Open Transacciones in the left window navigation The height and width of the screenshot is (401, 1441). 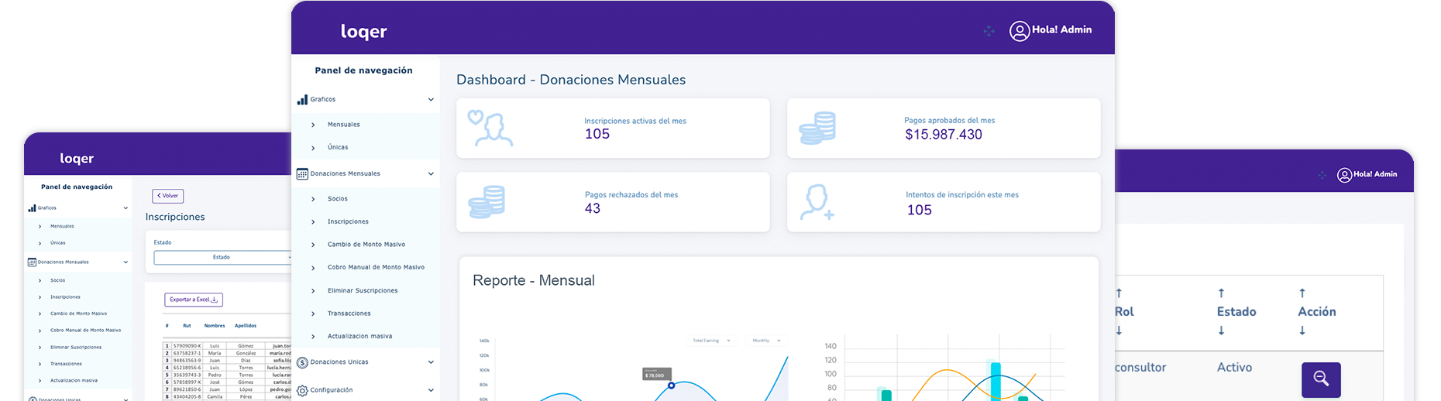point(66,364)
